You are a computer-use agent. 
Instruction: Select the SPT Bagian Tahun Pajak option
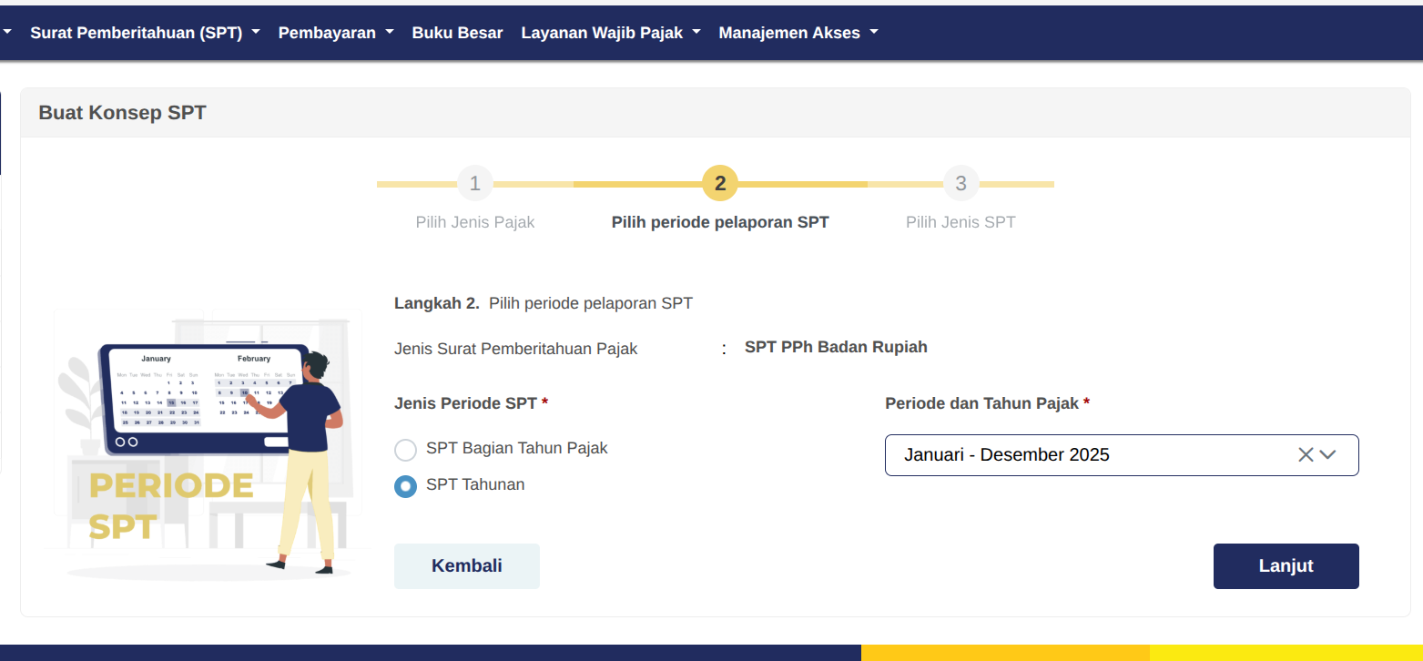(x=405, y=449)
